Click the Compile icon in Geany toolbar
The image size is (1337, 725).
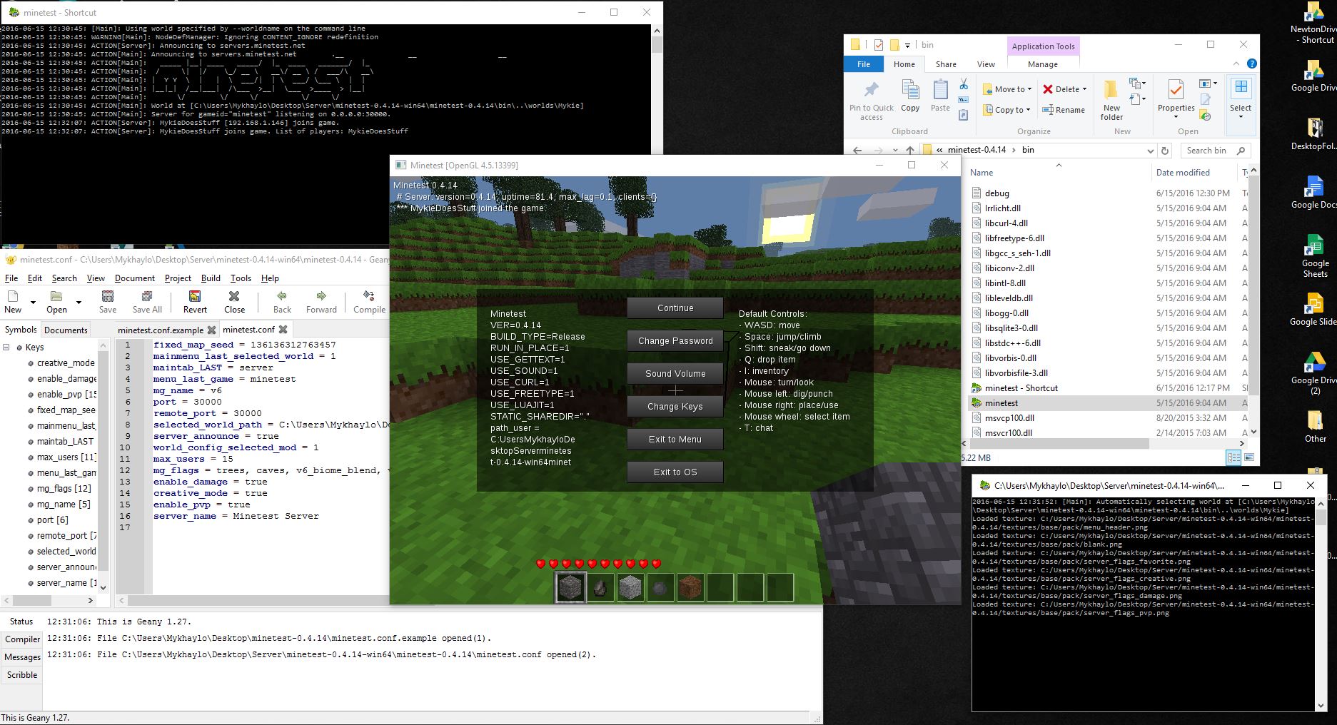pyautogui.click(x=369, y=300)
